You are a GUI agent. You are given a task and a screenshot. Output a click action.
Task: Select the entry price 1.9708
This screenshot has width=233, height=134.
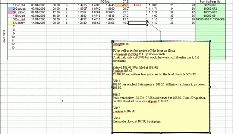click(81, 9)
